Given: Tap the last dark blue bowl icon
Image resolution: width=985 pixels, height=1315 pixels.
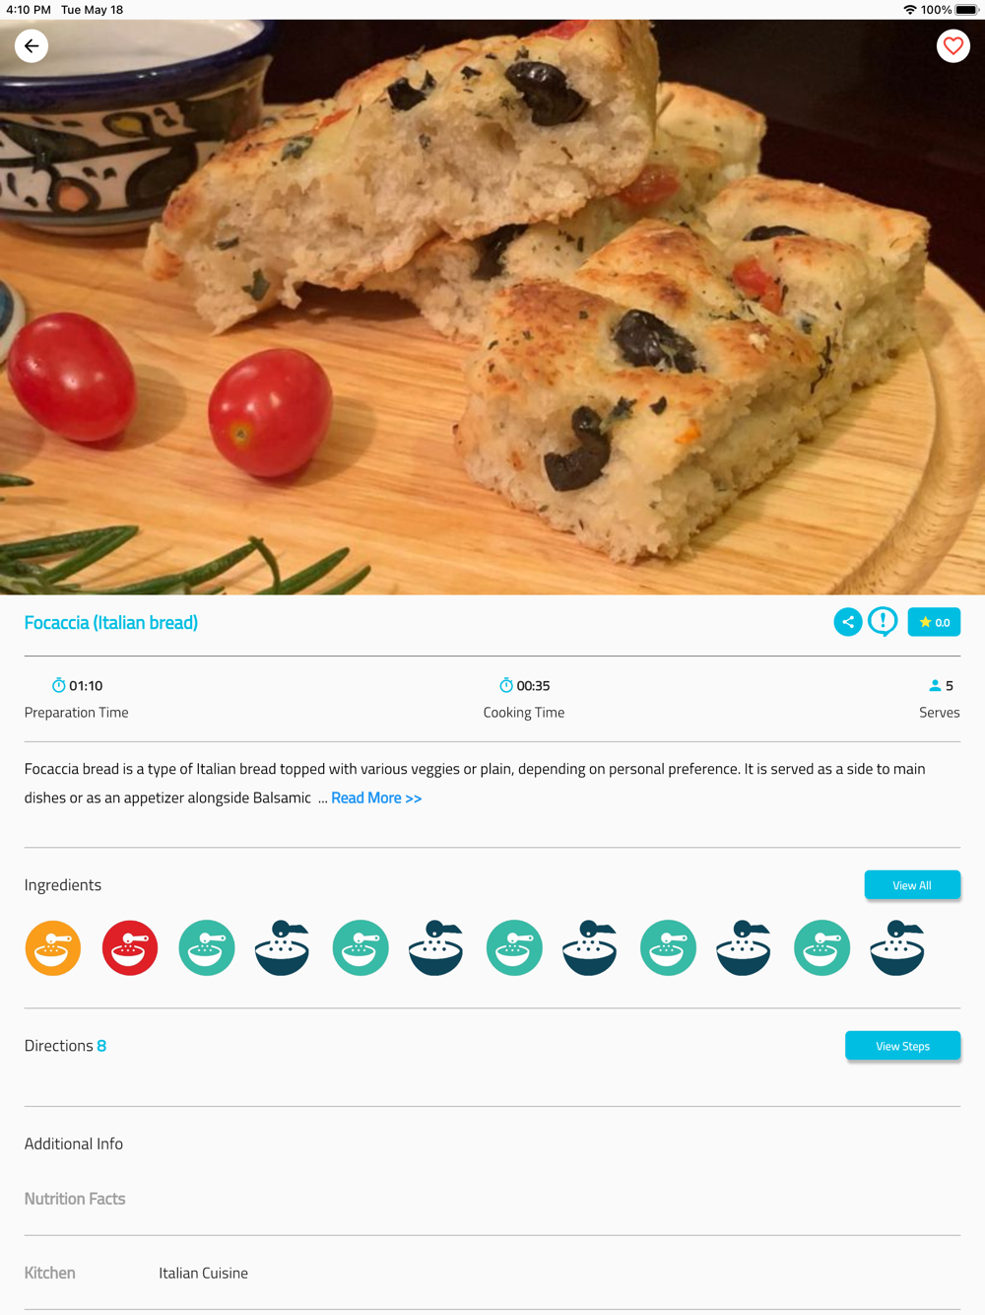Looking at the screenshot, I should pyautogui.click(x=897, y=948).
